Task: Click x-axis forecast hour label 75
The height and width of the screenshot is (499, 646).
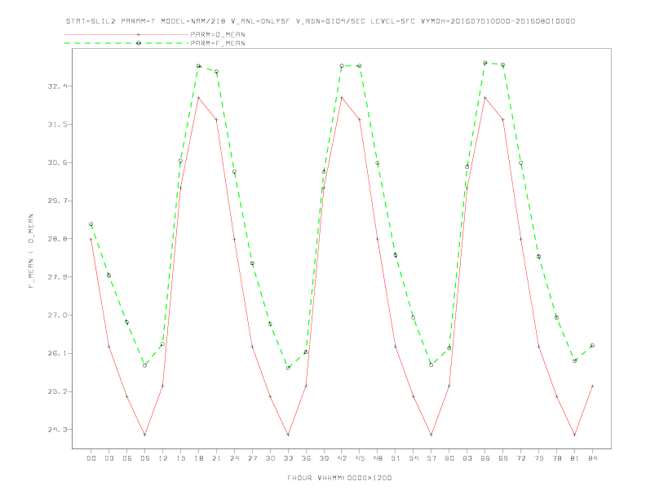Action: point(539,458)
